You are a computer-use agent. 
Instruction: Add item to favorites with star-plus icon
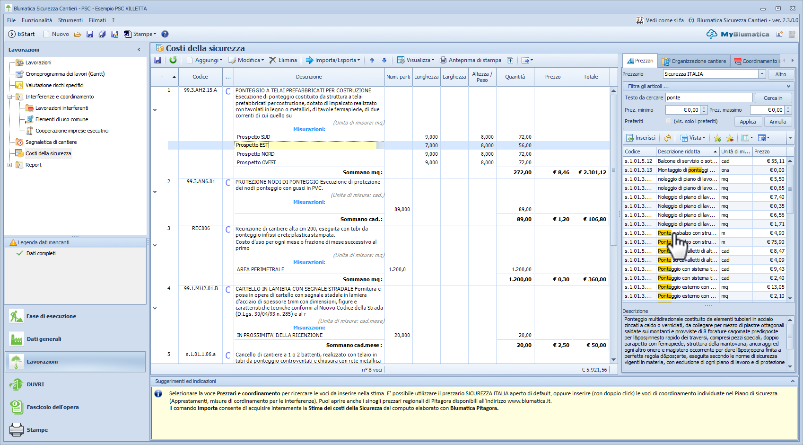[x=717, y=138]
